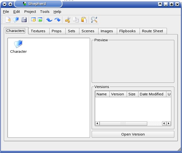Click the Redo blue arrow icon
The width and height of the screenshot is (182, 153).
(x=57, y=20)
